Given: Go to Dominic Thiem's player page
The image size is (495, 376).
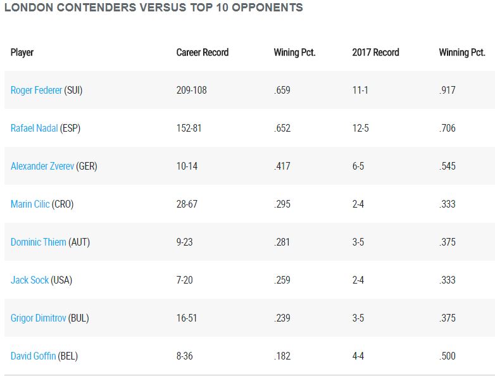Looking at the screenshot, I should tap(38, 242).
